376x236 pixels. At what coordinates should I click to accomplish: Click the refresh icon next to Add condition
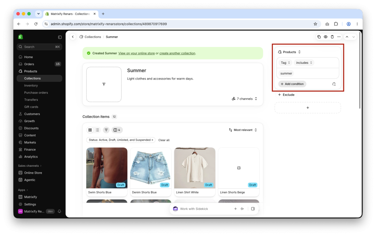pos(334,84)
